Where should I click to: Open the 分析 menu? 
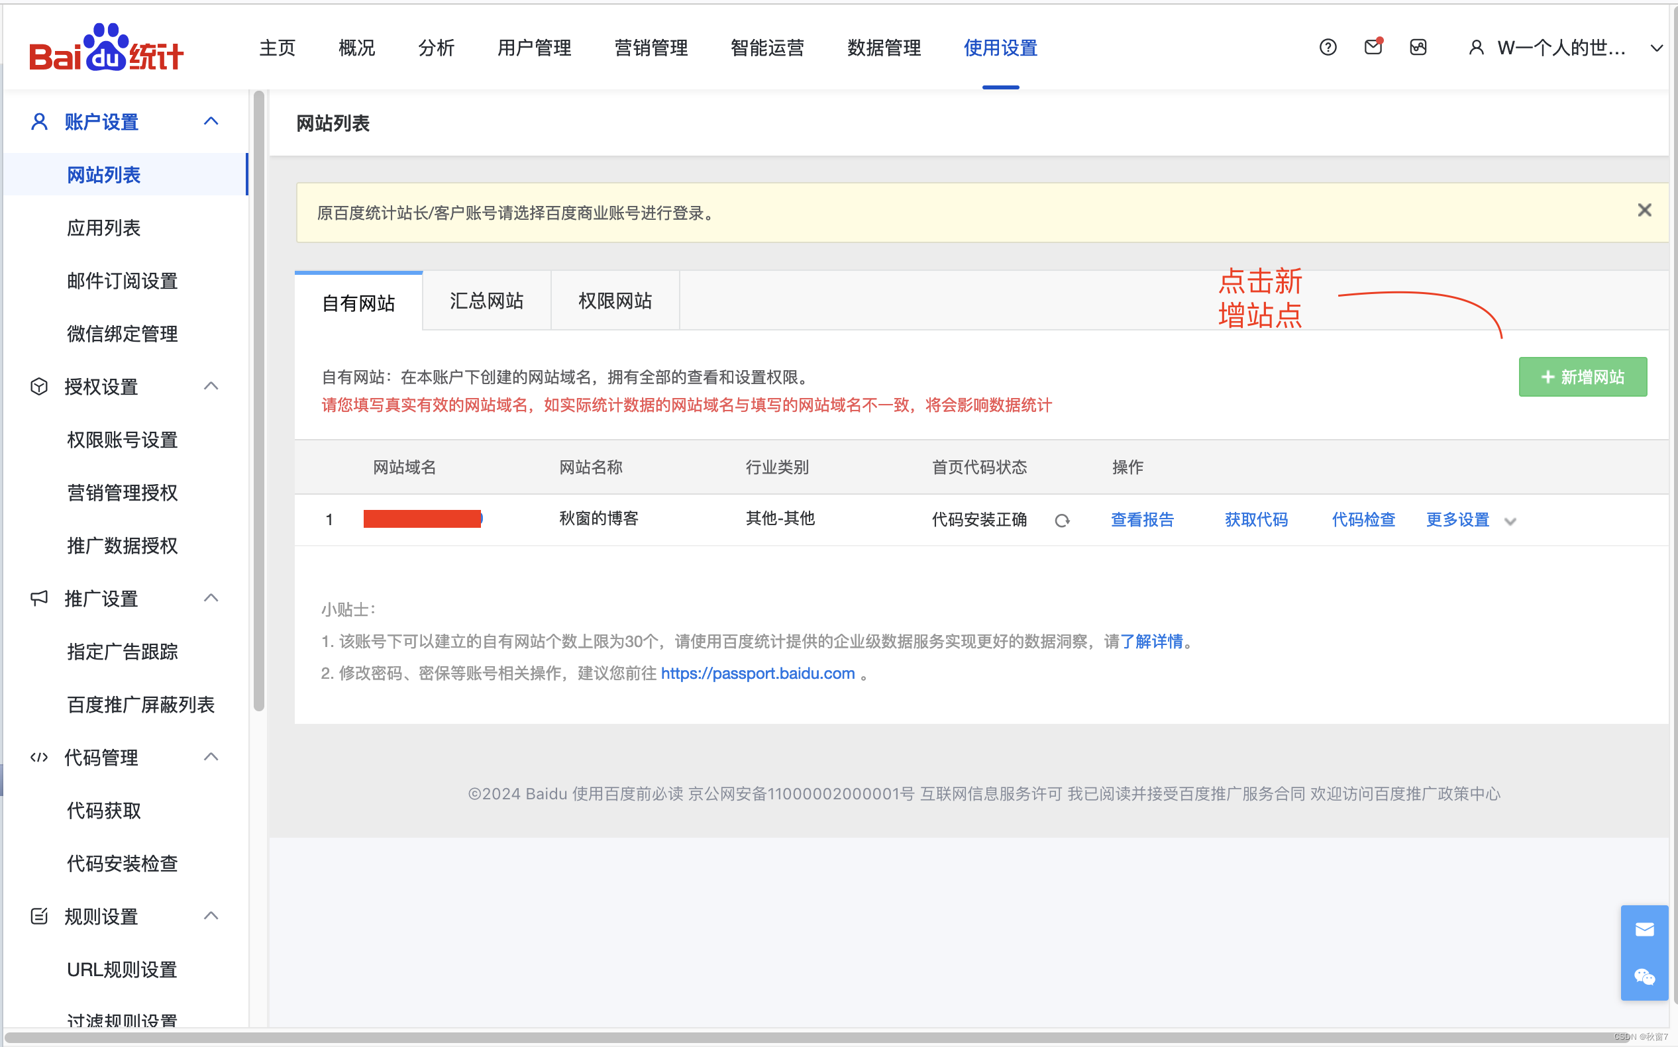pos(437,48)
